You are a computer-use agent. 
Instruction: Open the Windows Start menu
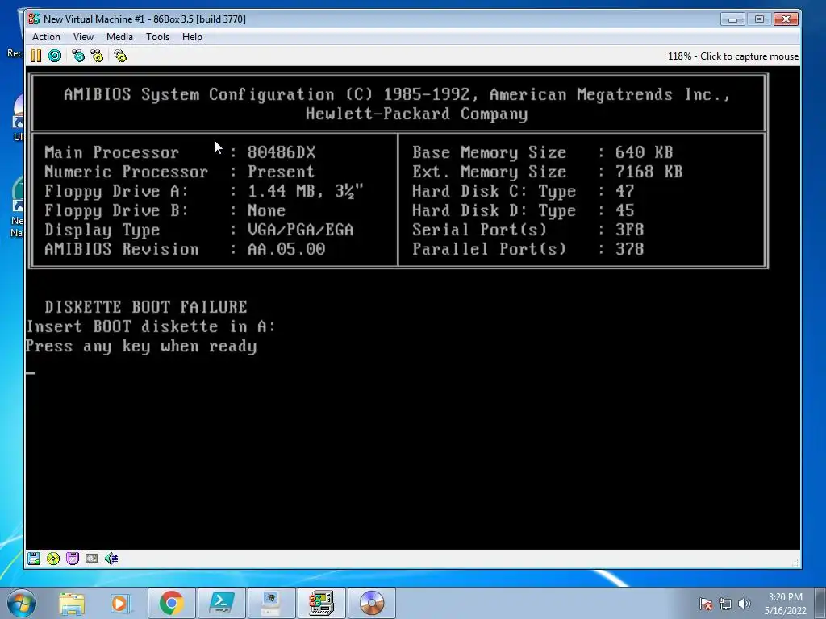click(x=22, y=603)
